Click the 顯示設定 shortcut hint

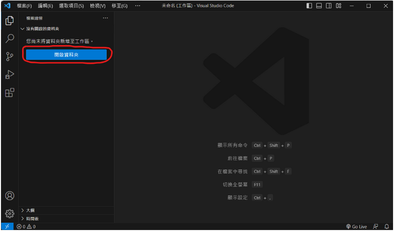click(237, 198)
